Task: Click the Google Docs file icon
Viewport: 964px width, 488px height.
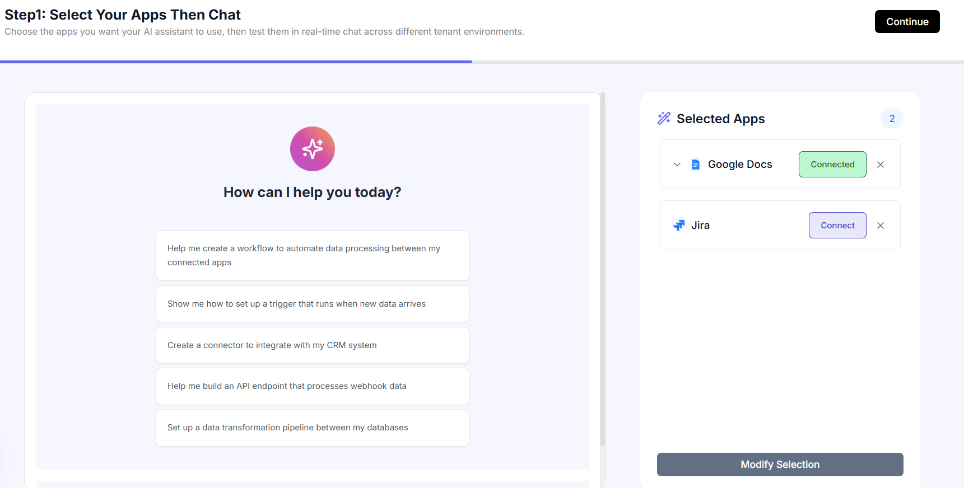Action: point(696,165)
